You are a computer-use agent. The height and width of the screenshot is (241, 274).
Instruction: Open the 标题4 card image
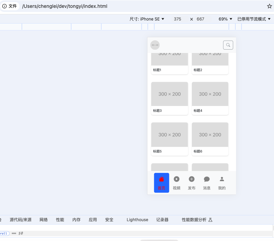tap(210, 94)
